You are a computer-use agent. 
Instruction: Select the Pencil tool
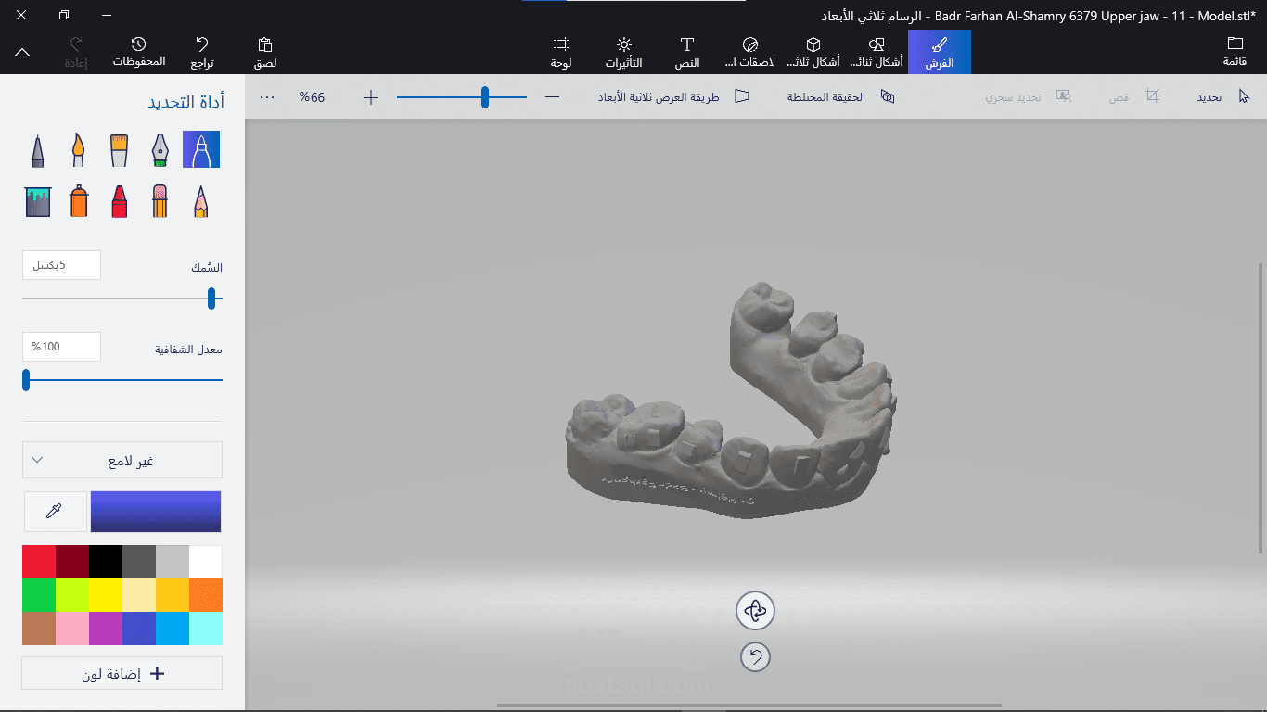(201, 200)
